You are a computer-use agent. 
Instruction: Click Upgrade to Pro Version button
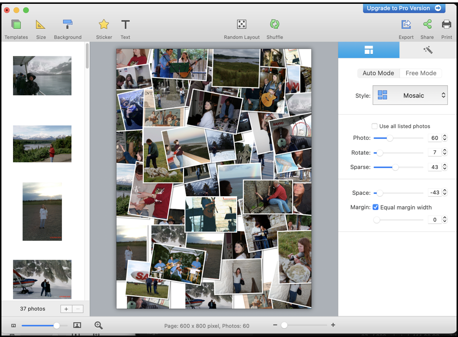point(404,8)
